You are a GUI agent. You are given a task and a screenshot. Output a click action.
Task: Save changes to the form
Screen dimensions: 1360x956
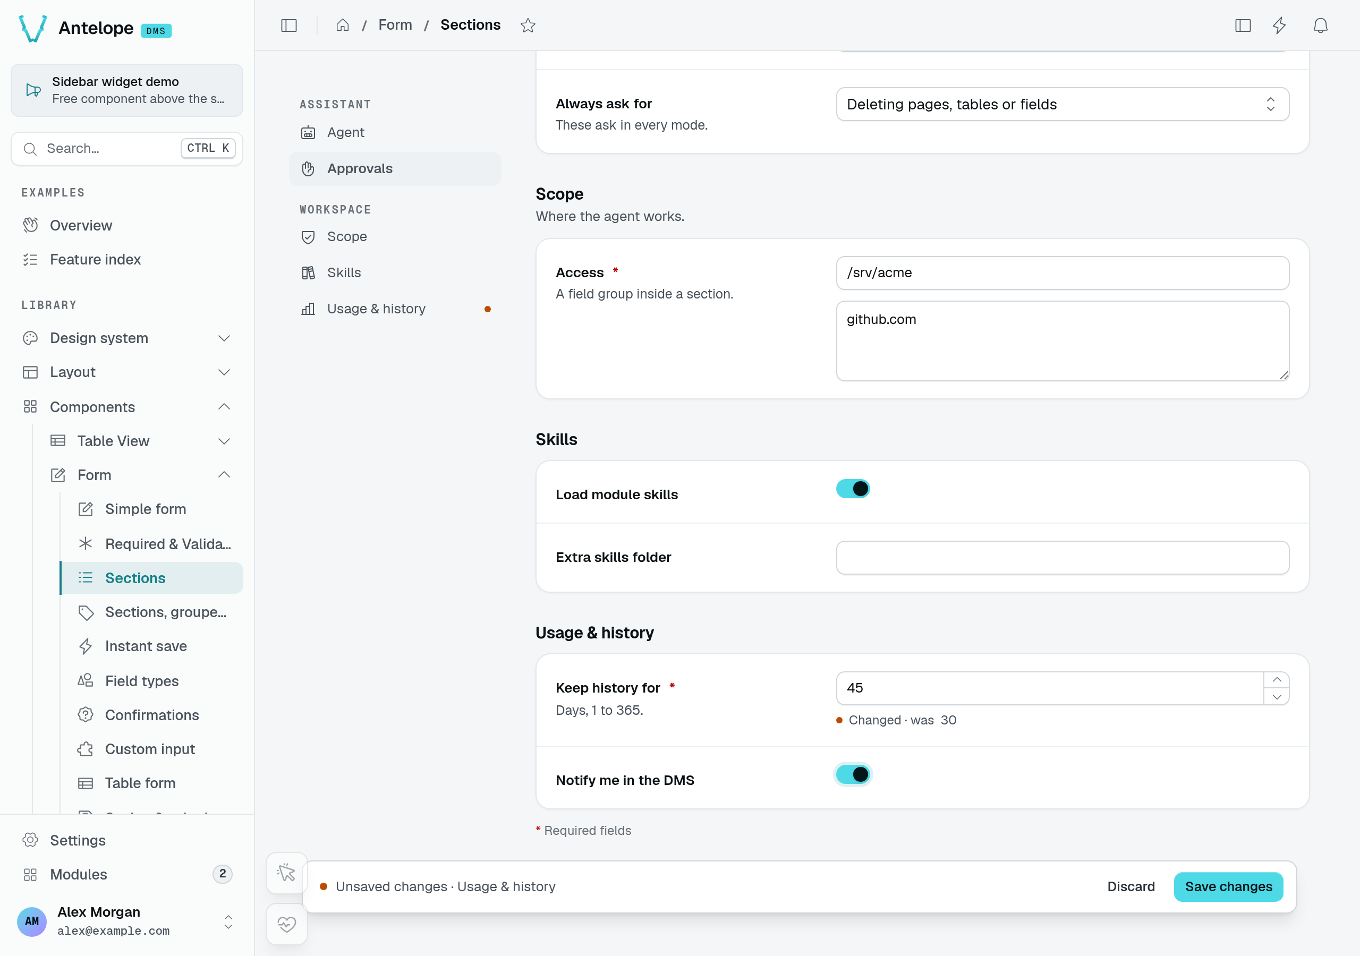point(1228,887)
